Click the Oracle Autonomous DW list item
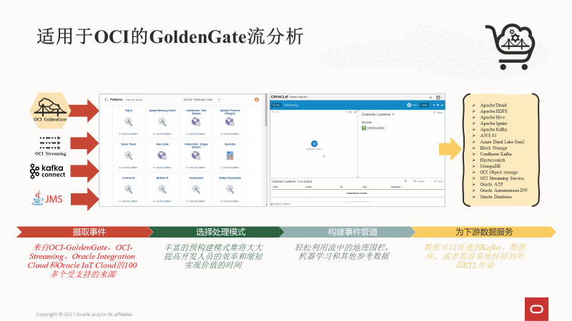Image resolution: width=572 pixels, height=321 pixels. [x=504, y=190]
